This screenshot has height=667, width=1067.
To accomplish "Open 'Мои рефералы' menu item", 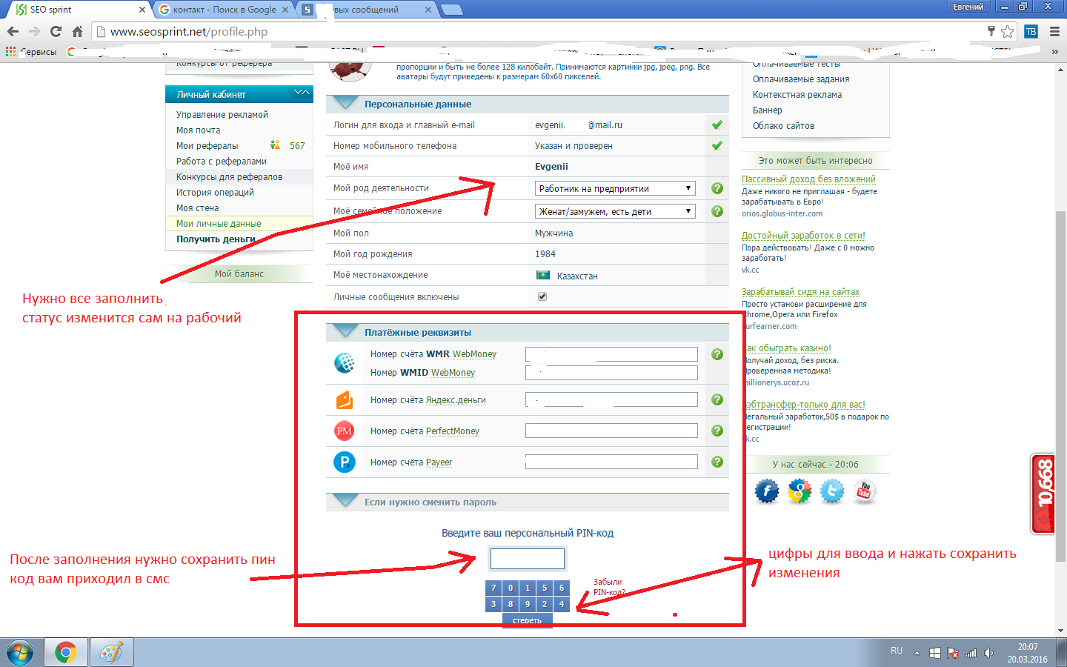I will 207,145.
